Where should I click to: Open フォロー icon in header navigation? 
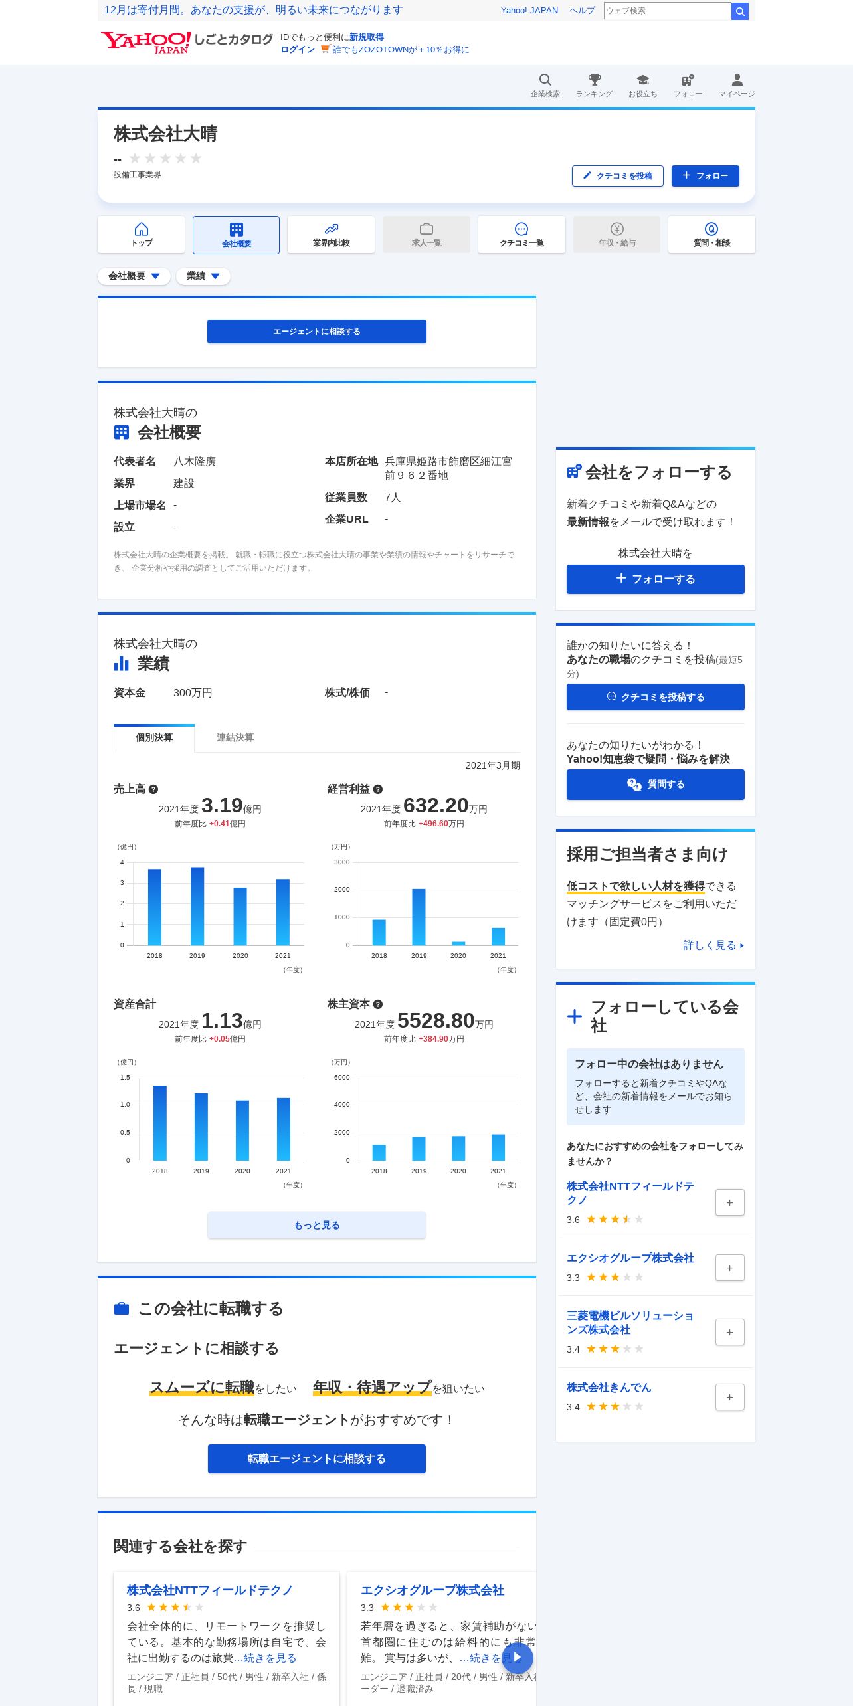tap(688, 85)
